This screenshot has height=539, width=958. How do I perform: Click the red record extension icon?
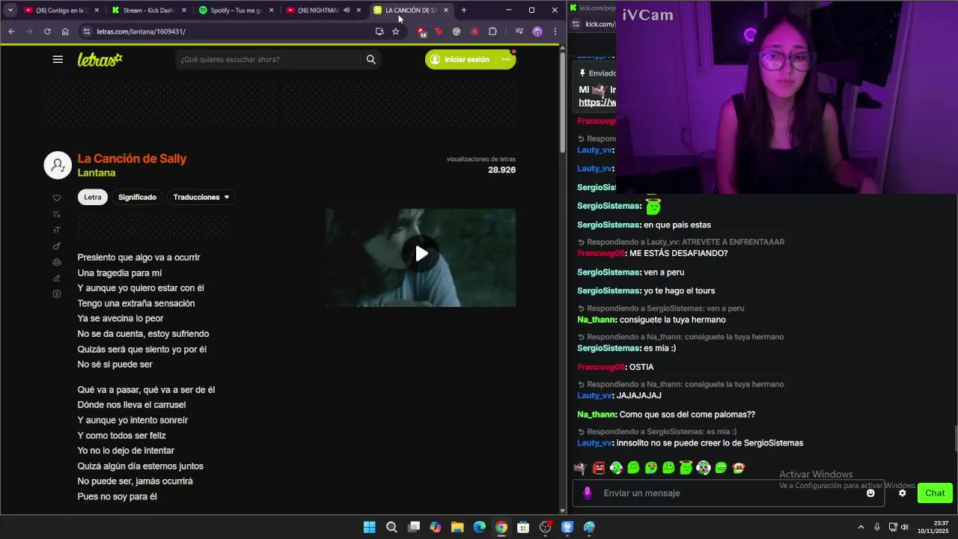(x=475, y=31)
